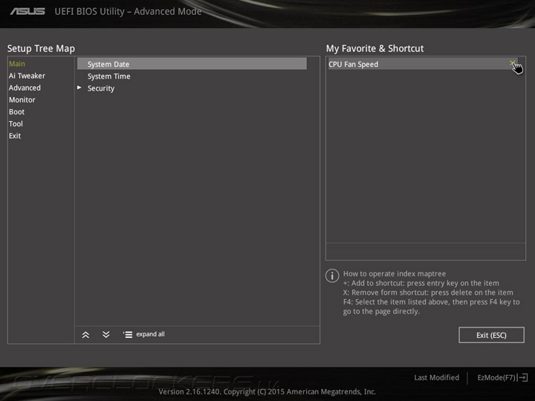Open Last Modified list
The width and height of the screenshot is (535, 401).
point(436,377)
